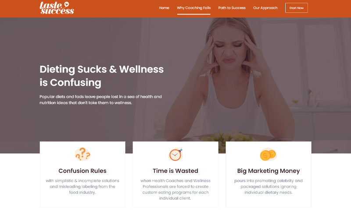
Task: Click the salad plate in hero photo
Action: tap(226, 137)
